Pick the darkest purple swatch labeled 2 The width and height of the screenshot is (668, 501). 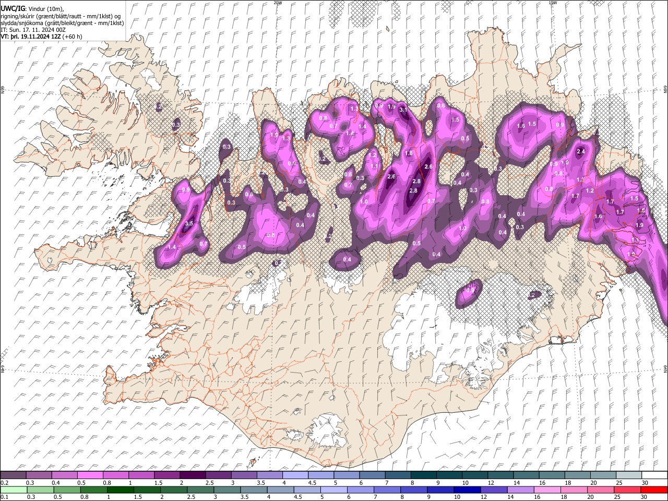click(193, 475)
